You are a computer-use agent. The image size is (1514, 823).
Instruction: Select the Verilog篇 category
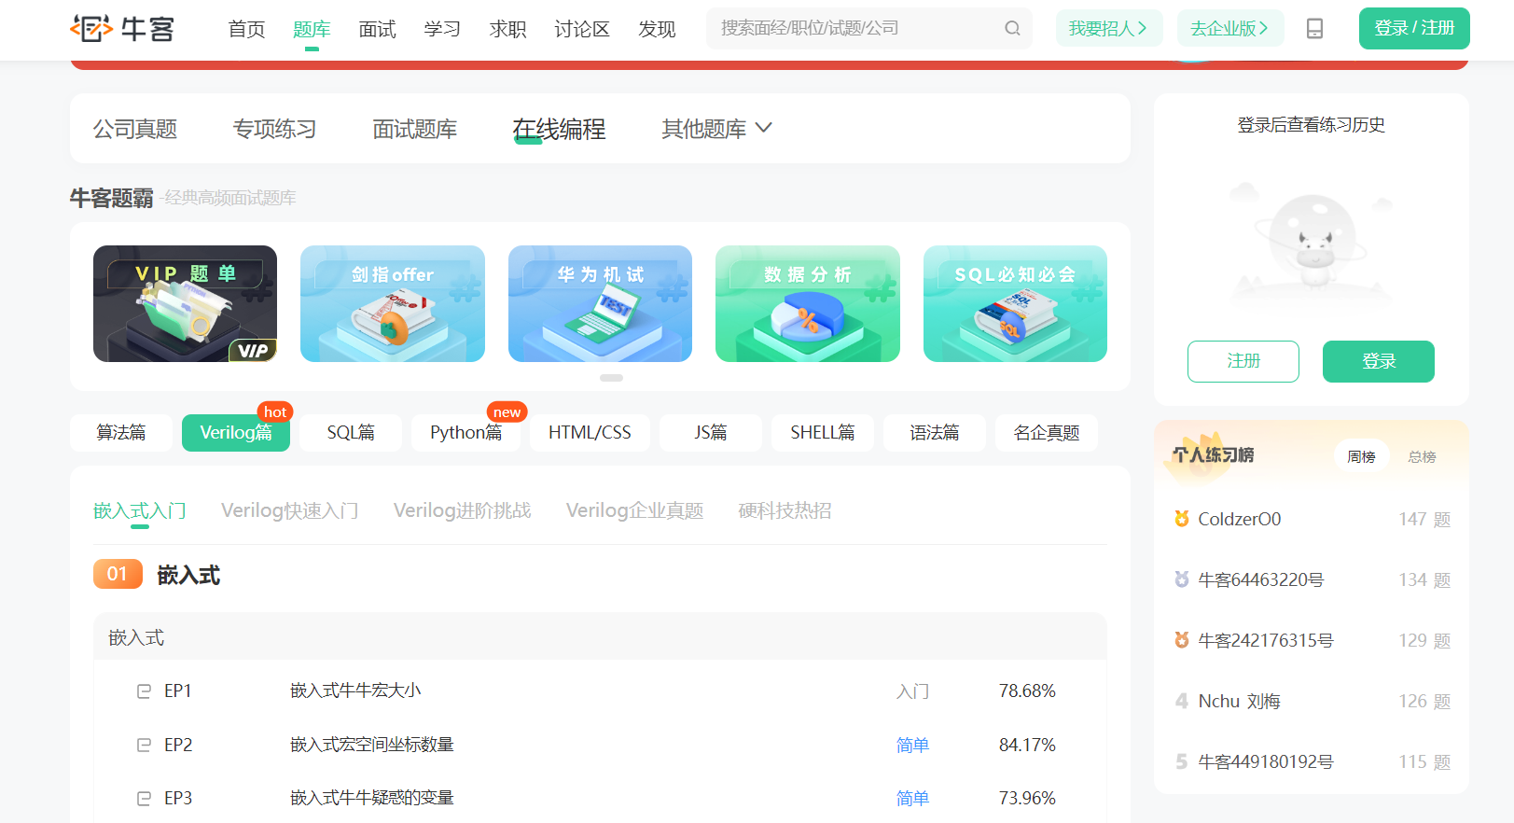pyautogui.click(x=236, y=433)
